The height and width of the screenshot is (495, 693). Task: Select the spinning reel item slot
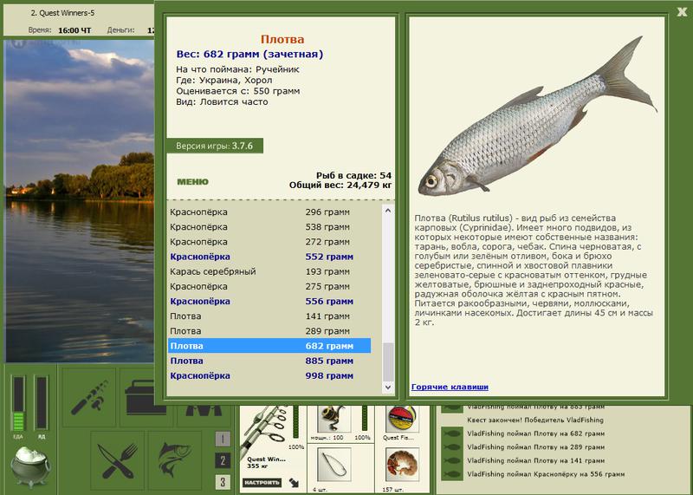[x=334, y=419]
